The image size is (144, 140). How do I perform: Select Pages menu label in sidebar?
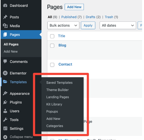click(x=15, y=35)
